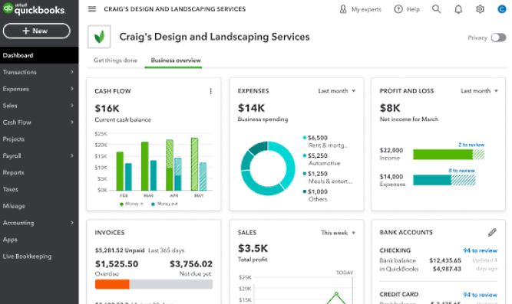Screen dimensions: 512x304
Task: Click the expenses donut chart
Action: click(268, 168)
